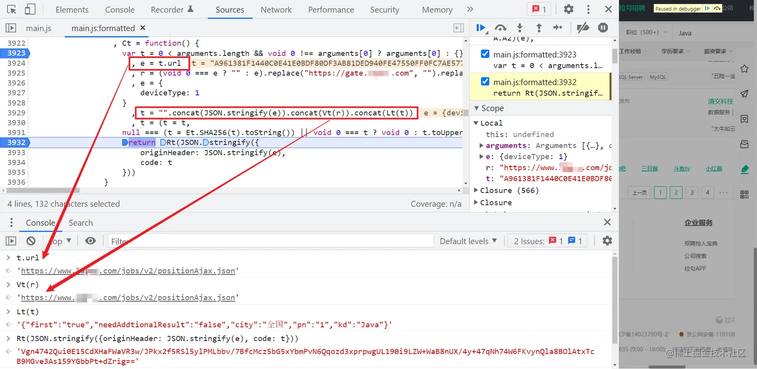Uncheck breakpoint main.js:formatted:3932
The image size is (757, 369).
coord(485,81)
